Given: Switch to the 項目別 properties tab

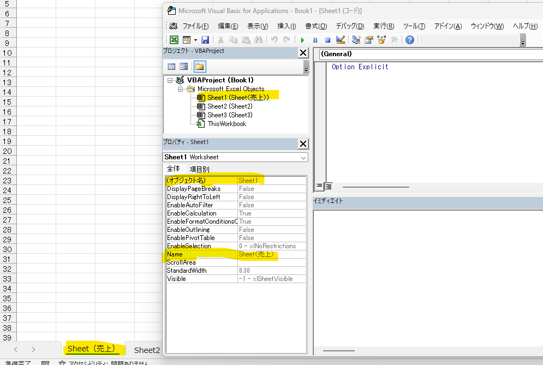Looking at the screenshot, I should (x=200, y=169).
